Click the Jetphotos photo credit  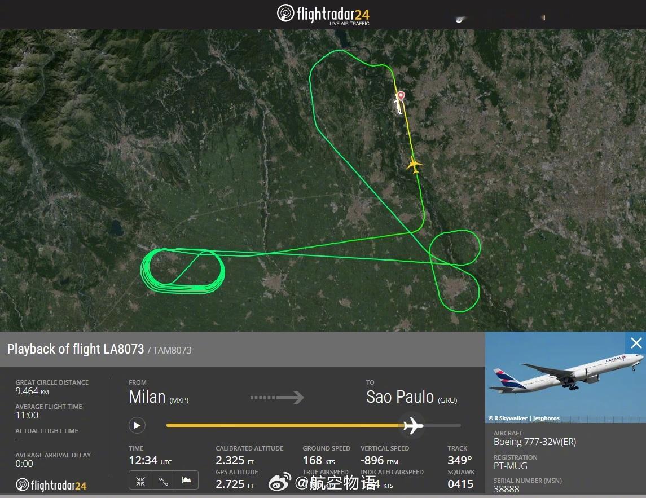pyautogui.click(x=546, y=418)
